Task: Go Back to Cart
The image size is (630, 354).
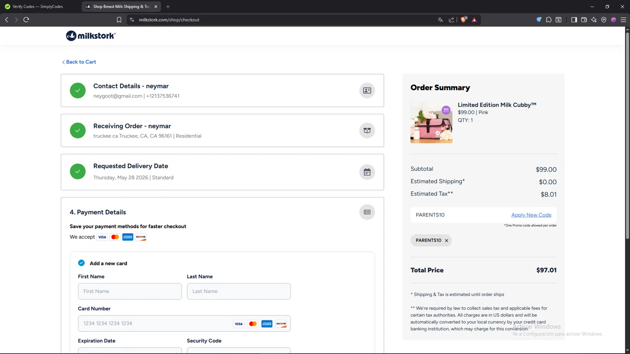Action: 79,62
